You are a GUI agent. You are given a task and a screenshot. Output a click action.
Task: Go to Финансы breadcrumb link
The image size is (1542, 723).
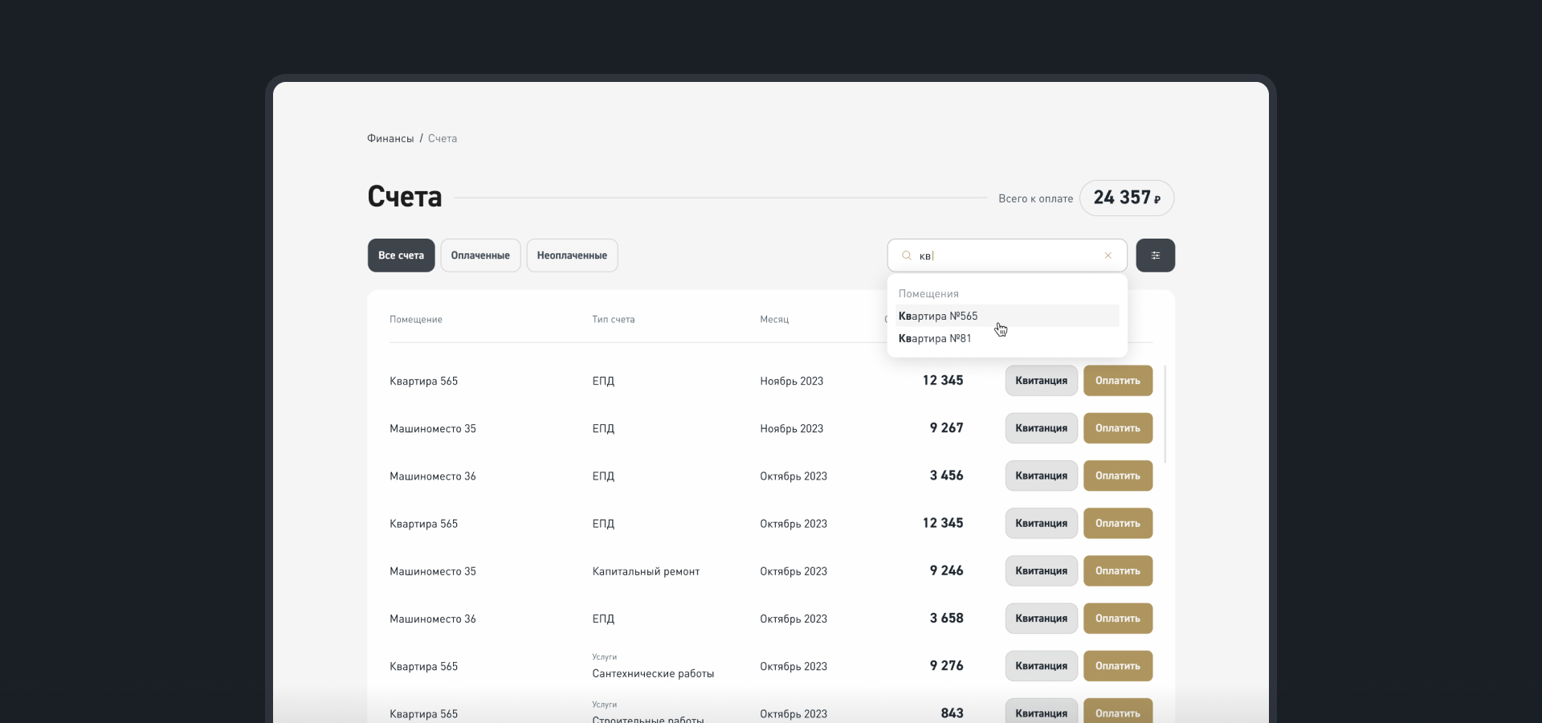(390, 138)
